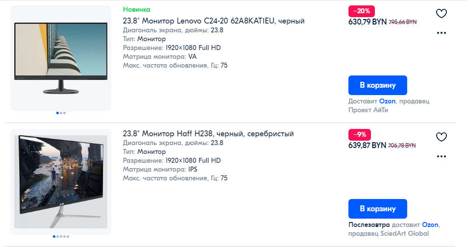Click the −20% discount badge
Screen dimensions: 467x249
[x=362, y=11]
